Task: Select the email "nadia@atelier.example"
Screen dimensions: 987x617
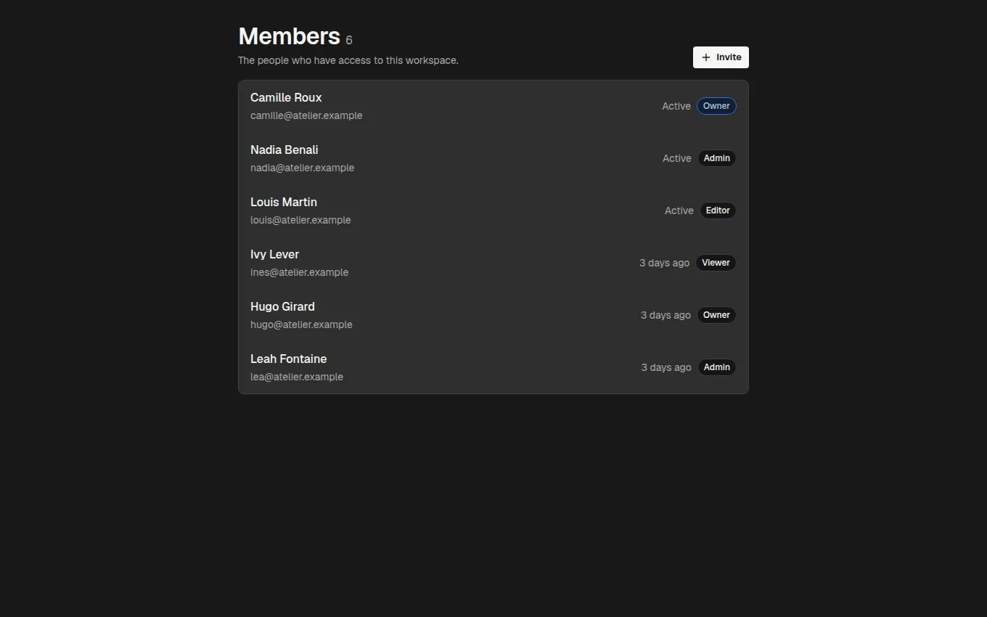Action: [303, 168]
